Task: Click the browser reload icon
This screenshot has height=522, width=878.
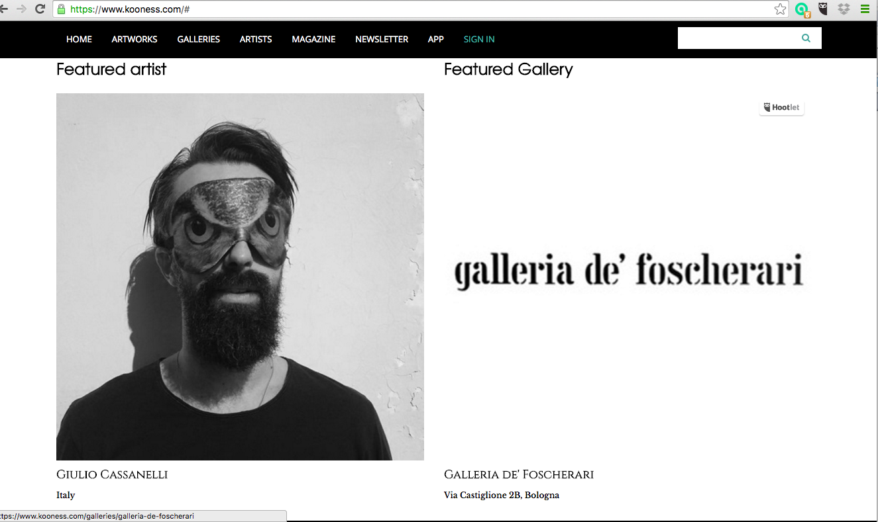Action: [40, 9]
